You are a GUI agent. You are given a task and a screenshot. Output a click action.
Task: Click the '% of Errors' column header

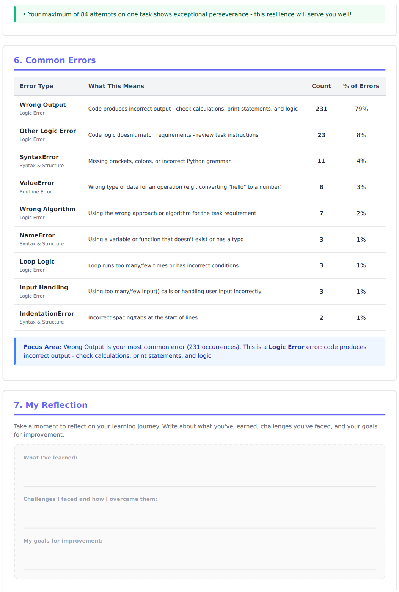pos(361,86)
